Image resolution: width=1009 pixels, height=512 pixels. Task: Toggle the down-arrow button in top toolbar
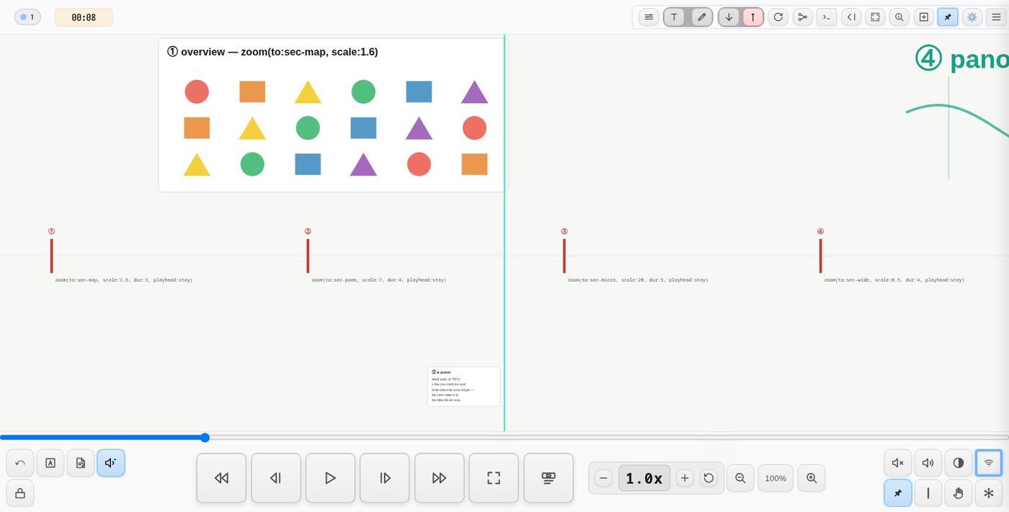pyautogui.click(x=729, y=17)
